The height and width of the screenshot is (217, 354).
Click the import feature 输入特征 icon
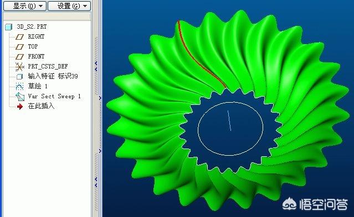tap(19, 77)
